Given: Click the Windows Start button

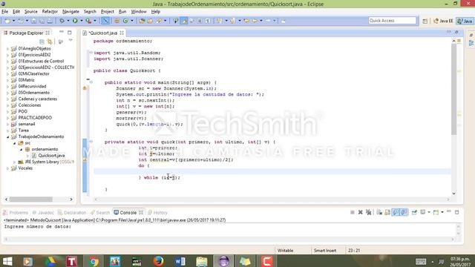Looking at the screenshot, I should [x=7, y=261].
